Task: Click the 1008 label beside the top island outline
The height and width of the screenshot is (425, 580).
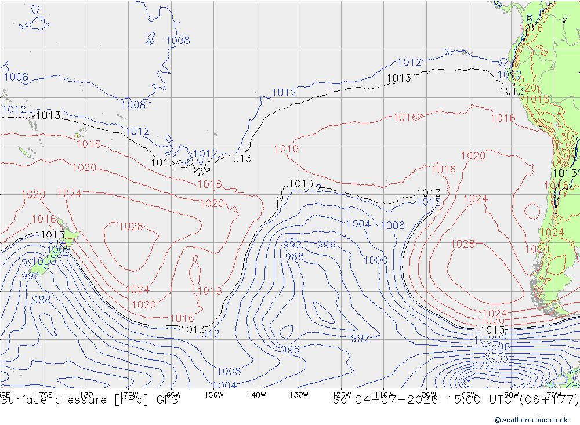Action: click(x=178, y=41)
